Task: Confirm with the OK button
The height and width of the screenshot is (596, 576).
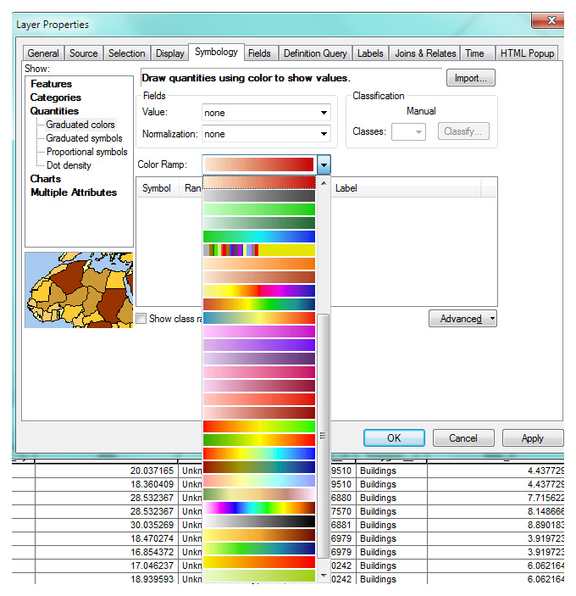Action: pyautogui.click(x=394, y=438)
